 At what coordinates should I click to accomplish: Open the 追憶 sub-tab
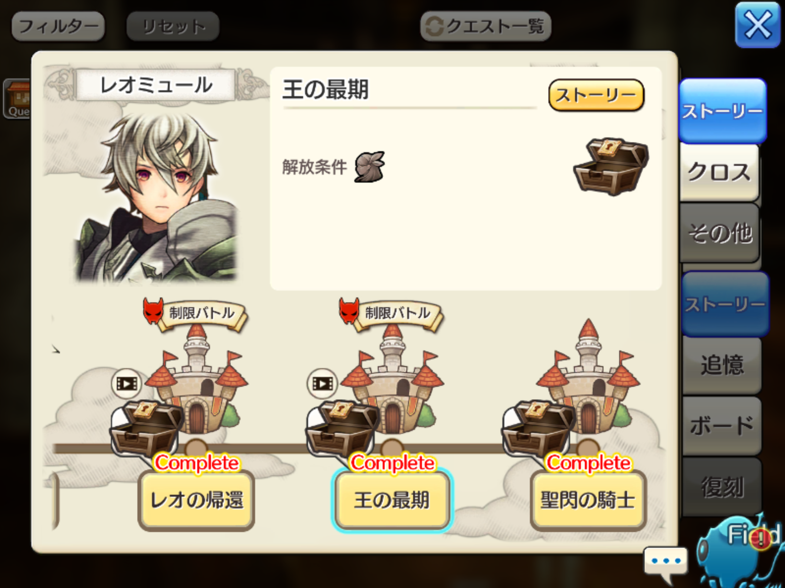coord(722,365)
